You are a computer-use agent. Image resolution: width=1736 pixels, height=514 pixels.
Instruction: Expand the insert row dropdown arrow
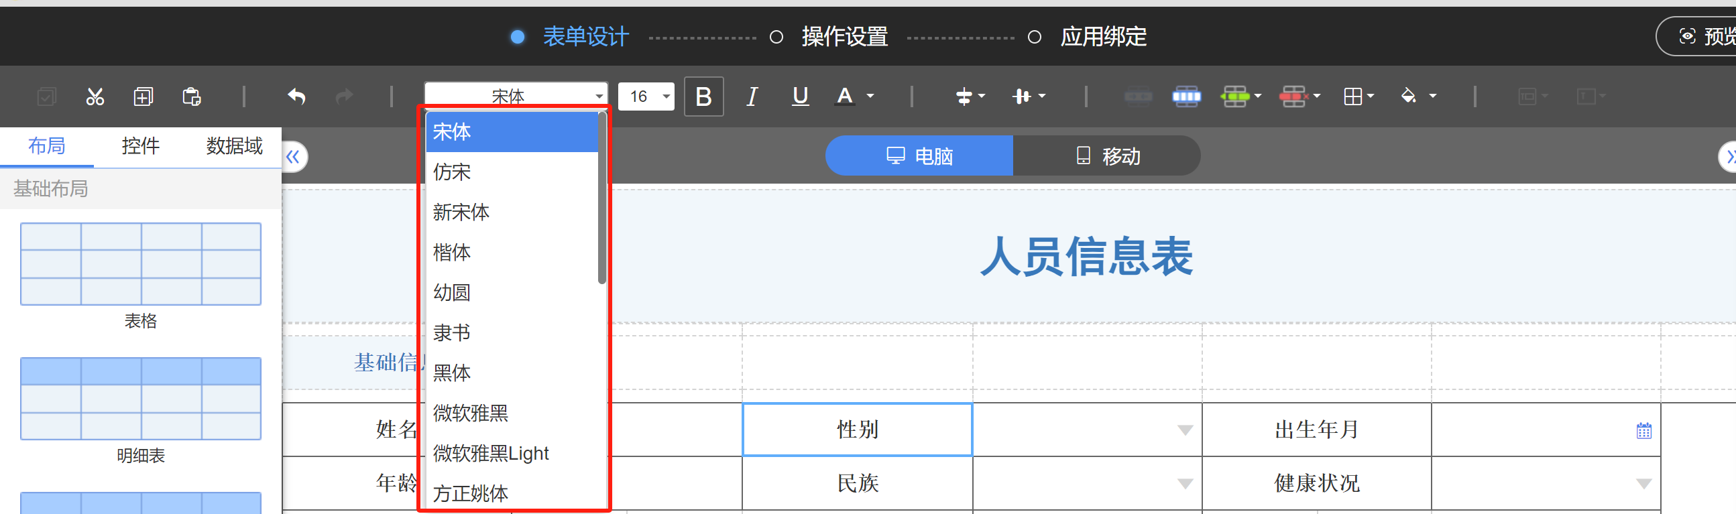point(1257,97)
